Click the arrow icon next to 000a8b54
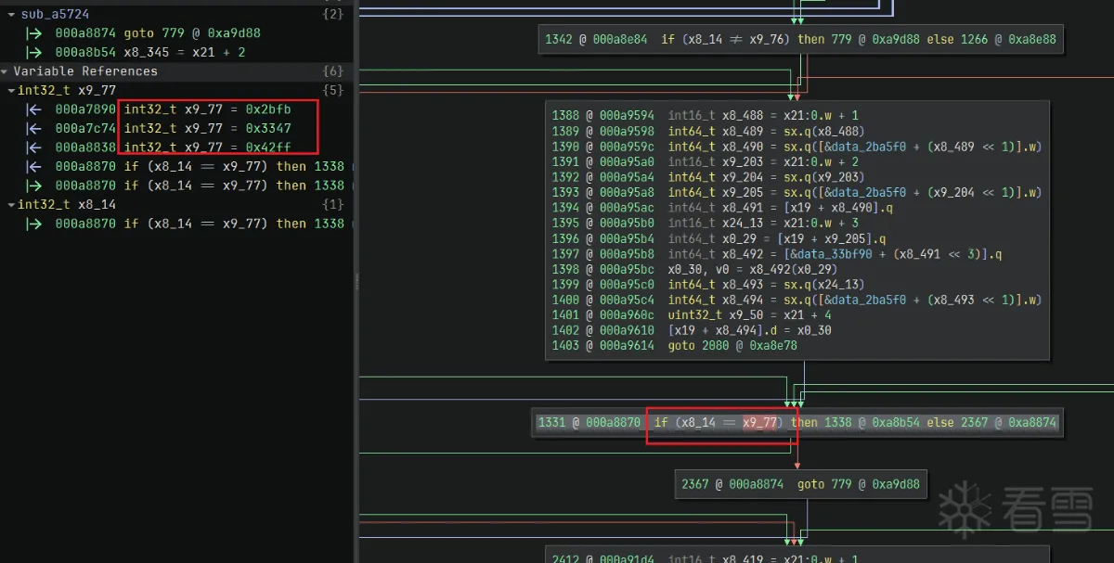The height and width of the screenshot is (563, 1114). [x=34, y=53]
